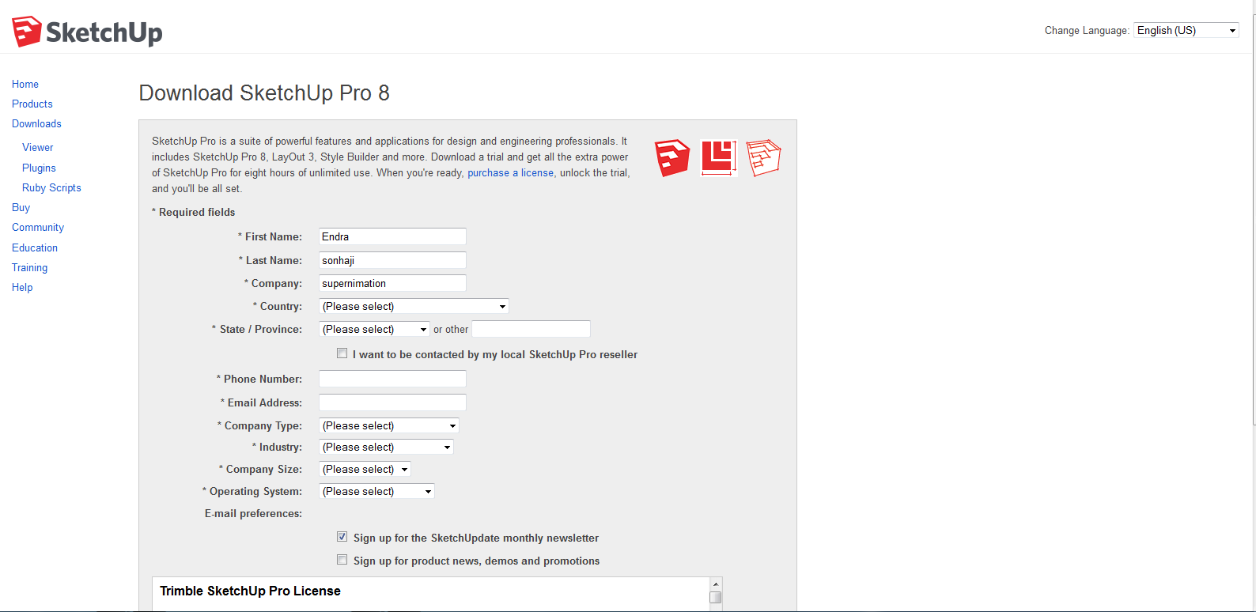Click the Last Name field containing sonhaji
Viewport: 1256px width, 612px height.
(x=392, y=260)
